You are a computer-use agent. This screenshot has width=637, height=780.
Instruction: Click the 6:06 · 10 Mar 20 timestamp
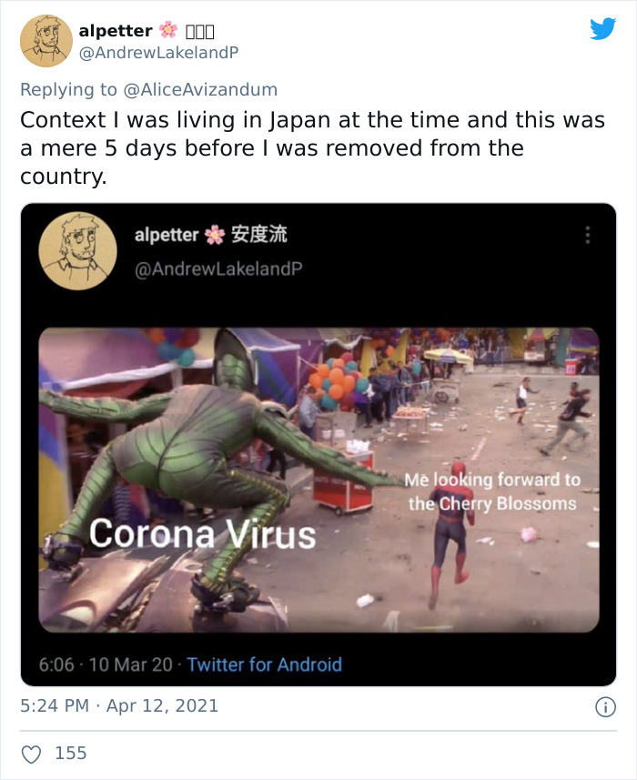(x=106, y=664)
